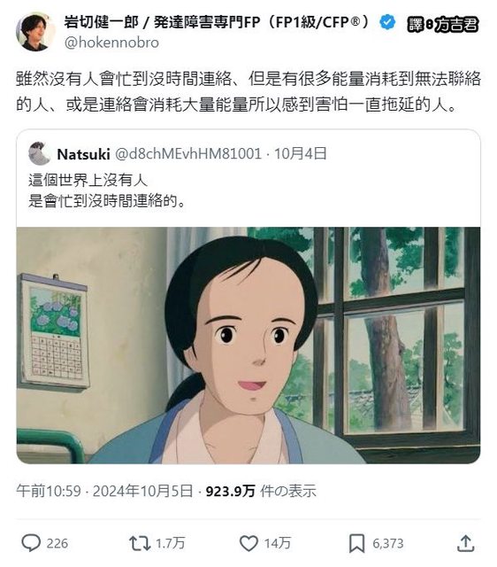Open the Natsuki quoted account name

(83, 154)
